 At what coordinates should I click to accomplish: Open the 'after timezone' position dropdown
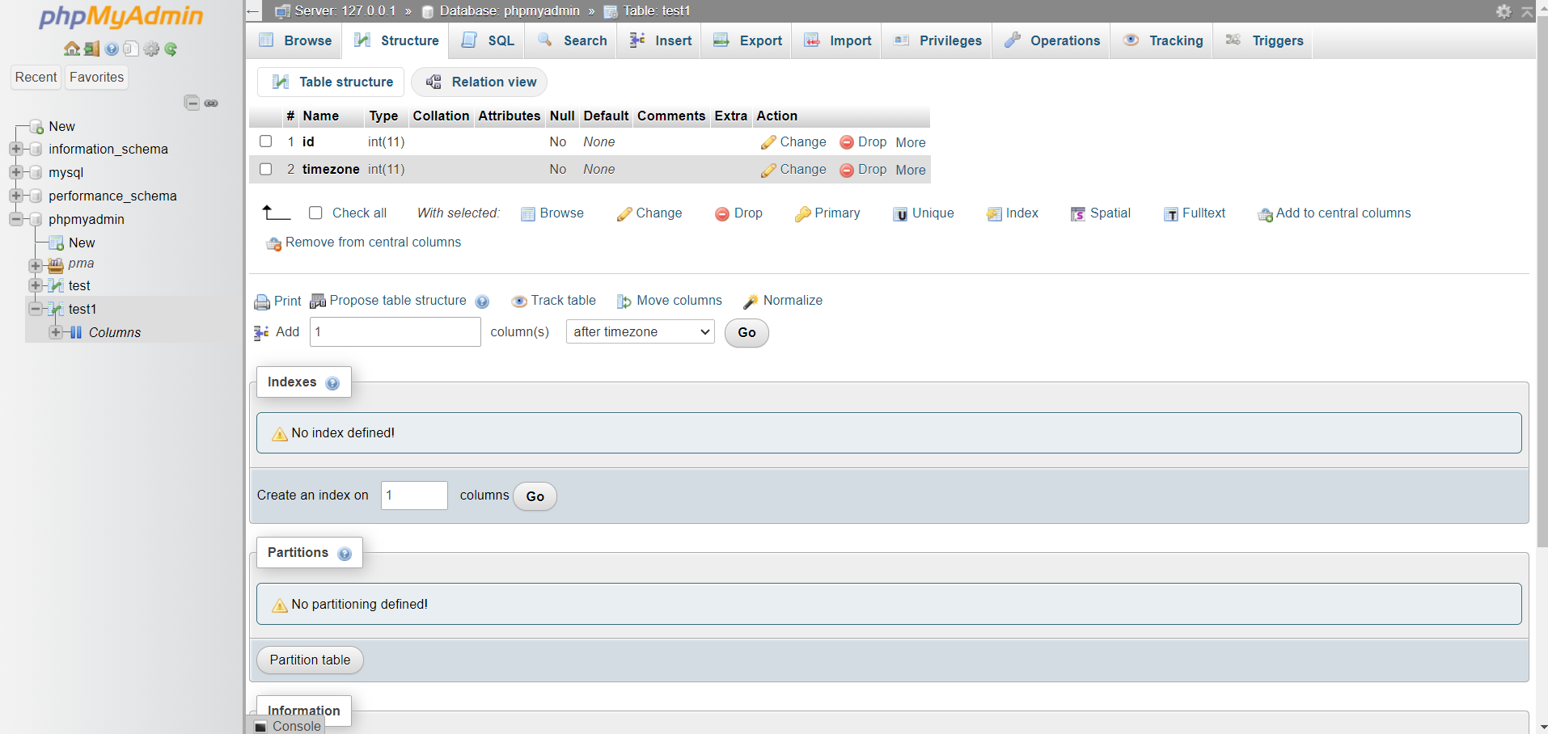click(639, 331)
